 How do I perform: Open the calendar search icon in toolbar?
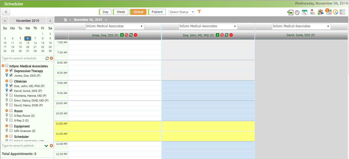coord(305,12)
